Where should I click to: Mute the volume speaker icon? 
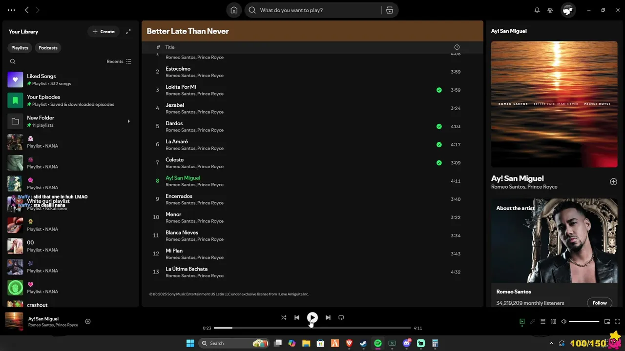pos(564,322)
